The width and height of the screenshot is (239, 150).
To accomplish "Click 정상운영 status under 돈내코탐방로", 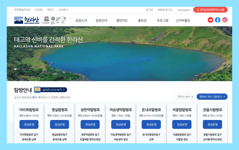I will (x=151, y=124).
